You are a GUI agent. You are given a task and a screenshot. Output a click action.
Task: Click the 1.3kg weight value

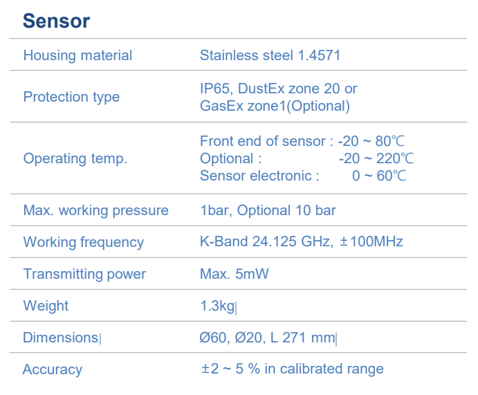point(217,306)
